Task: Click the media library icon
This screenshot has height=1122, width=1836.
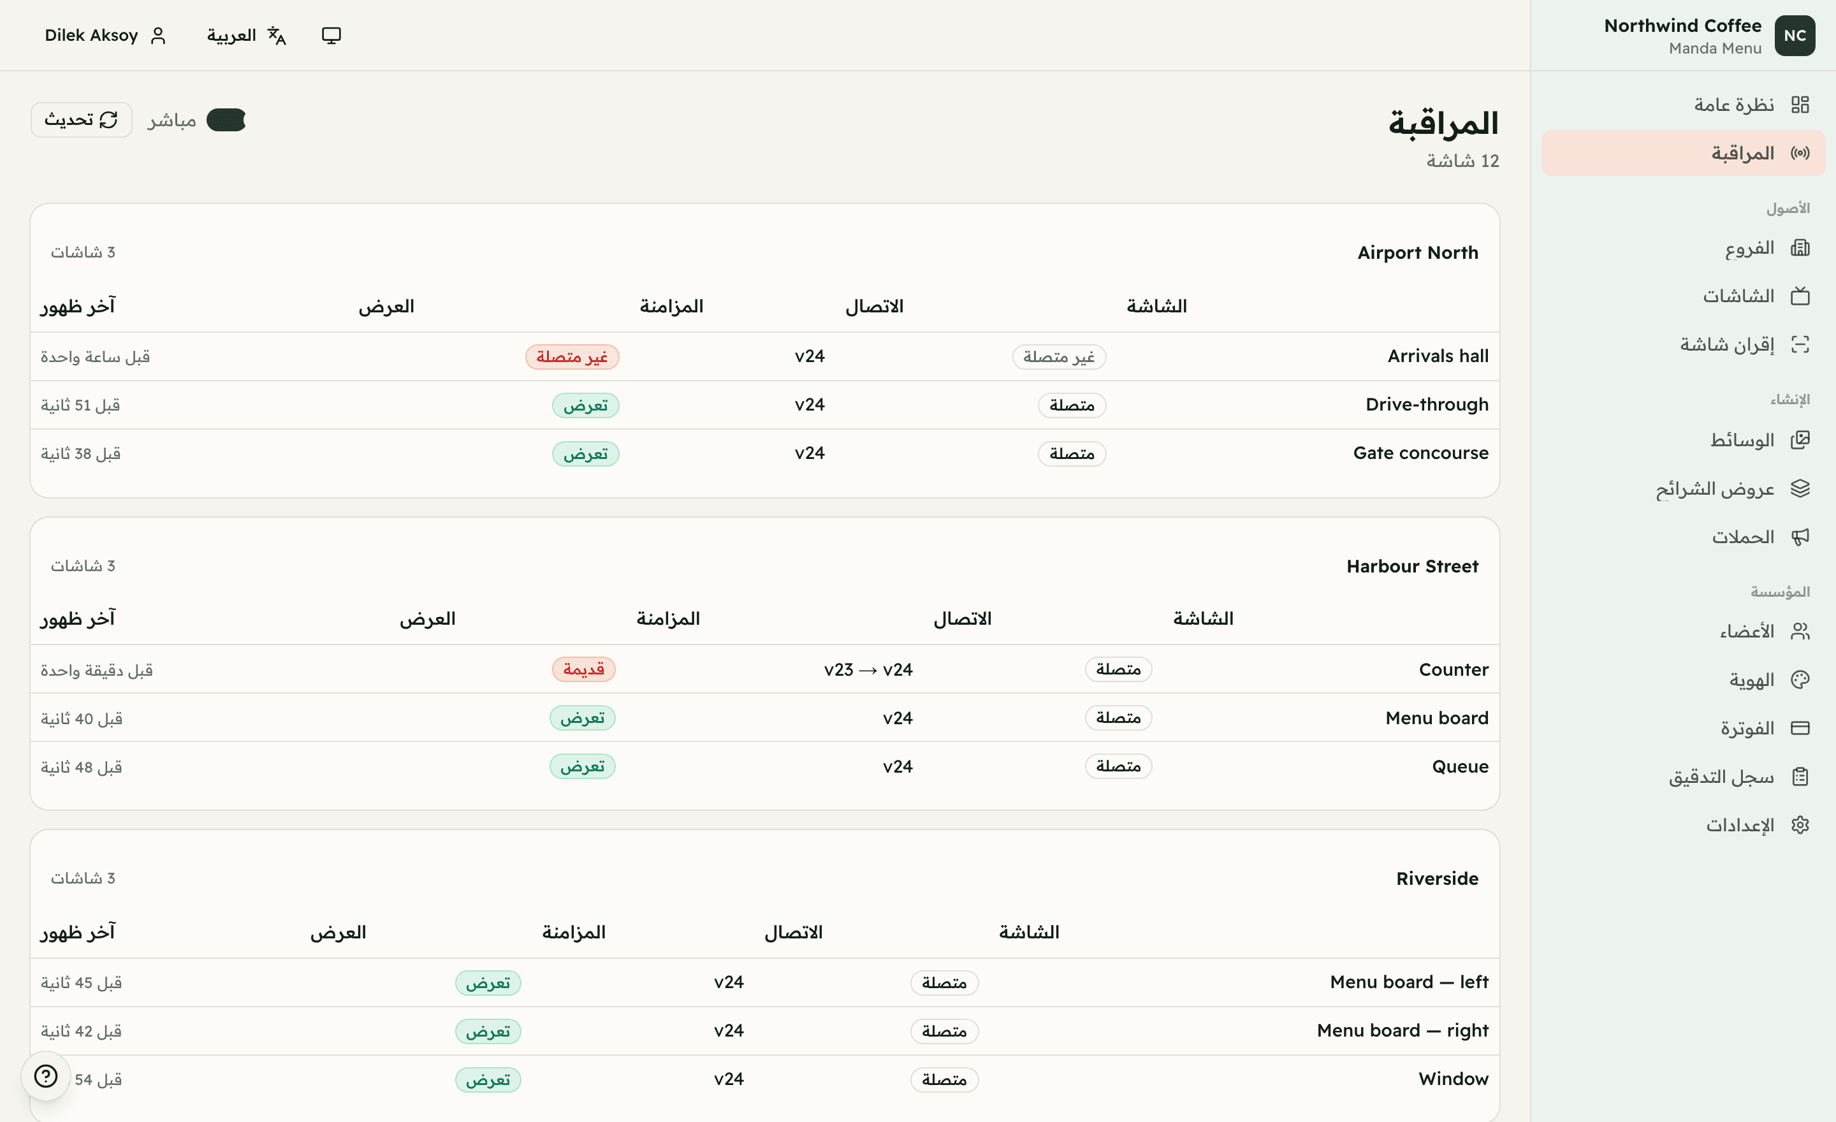Action: (1800, 440)
